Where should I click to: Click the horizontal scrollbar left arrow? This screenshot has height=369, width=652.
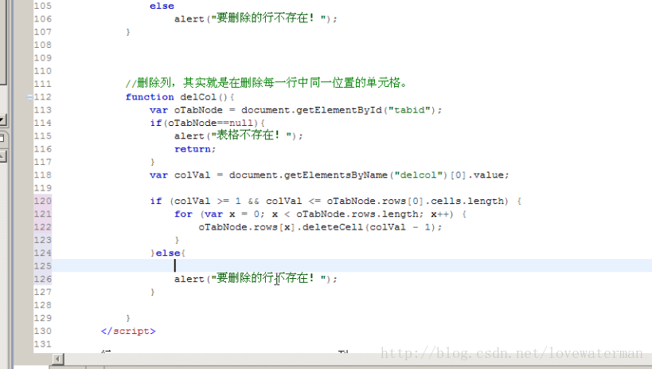point(58,359)
